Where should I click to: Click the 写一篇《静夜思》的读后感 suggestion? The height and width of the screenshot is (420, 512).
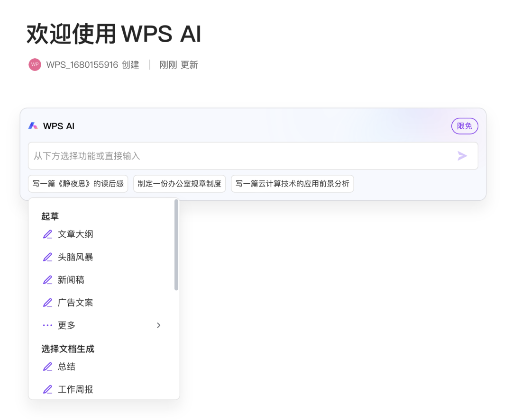click(78, 184)
